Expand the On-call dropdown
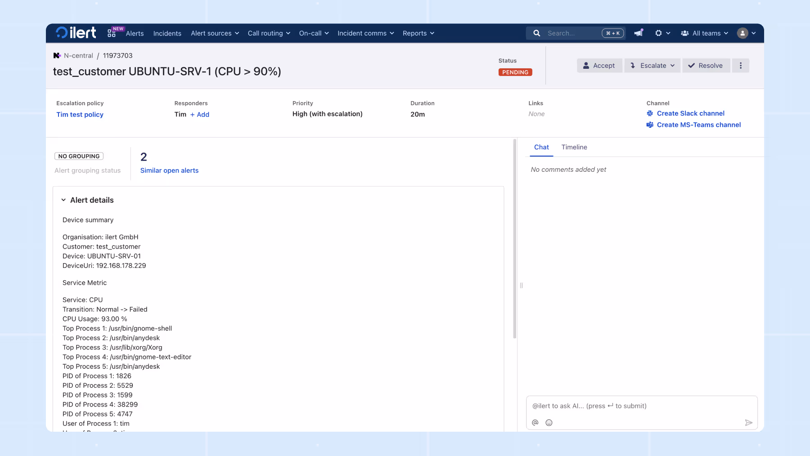Image resolution: width=810 pixels, height=456 pixels. pos(314,33)
